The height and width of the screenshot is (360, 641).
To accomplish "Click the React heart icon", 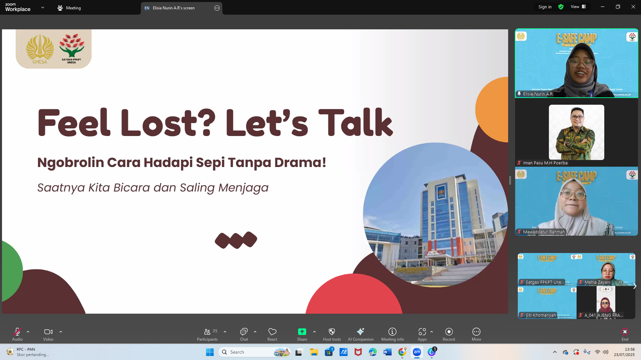I will coord(272,332).
